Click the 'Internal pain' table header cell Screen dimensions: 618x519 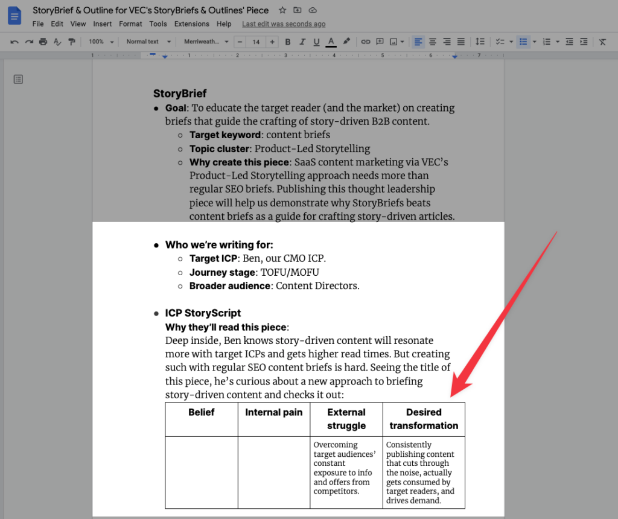[274, 419]
